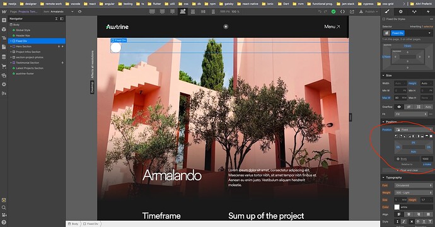This screenshot has width=435, height=227.
Task: Open the Add Elements panel
Action: point(4,20)
